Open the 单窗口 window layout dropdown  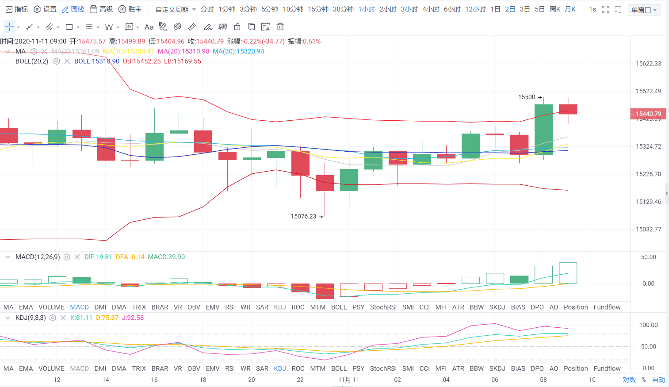coord(644,10)
